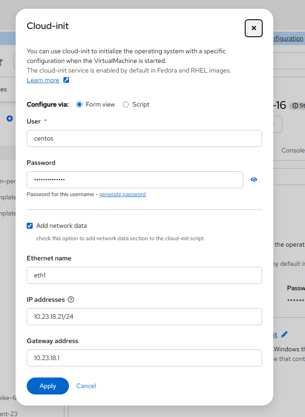Click the generate password link
305x417 pixels.
click(122, 194)
